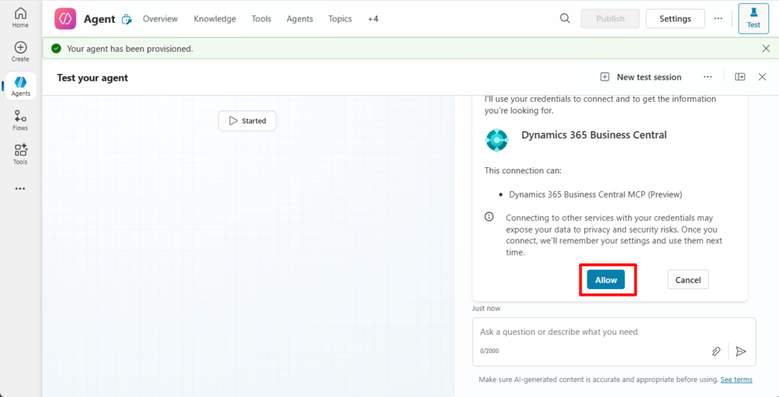Switch to the Topics tab
The image size is (779, 397).
[x=340, y=18]
